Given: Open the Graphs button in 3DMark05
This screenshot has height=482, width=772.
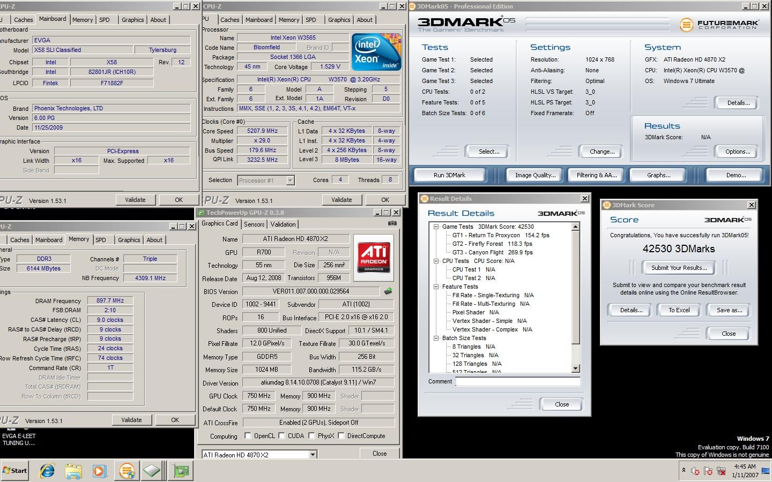Looking at the screenshot, I should point(658,175).
